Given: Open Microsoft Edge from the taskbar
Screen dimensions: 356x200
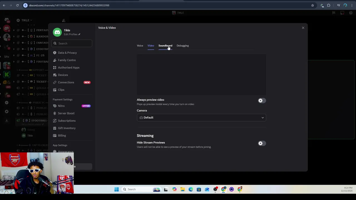Looking at the screenshot, I should (x=191, y=189).
